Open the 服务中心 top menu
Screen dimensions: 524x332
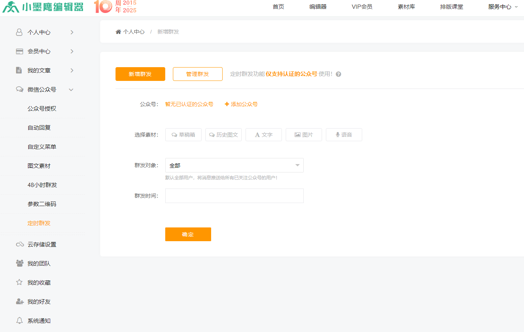502,7
